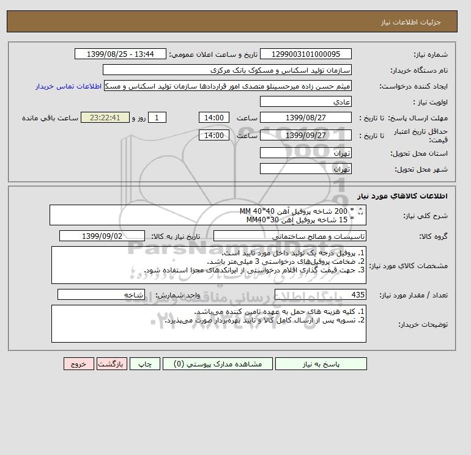
Task: Click delivery city field 'تهران'
Action: (x=305, y=169)
